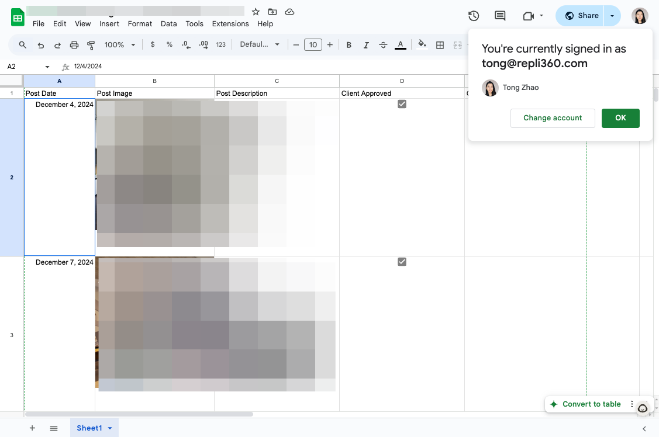The width and height of the screenshot is (659, 437).
Task: Open Share options dropdown arrow
Action: [x=612, y=16]
